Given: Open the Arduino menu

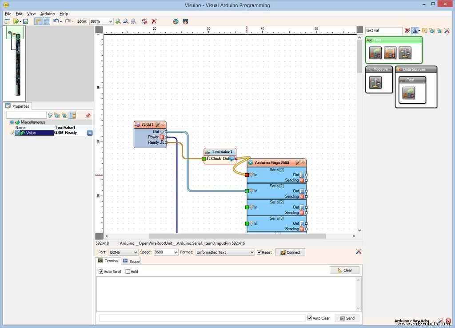Looking at the screenshot, I should (x=48, y=14).
